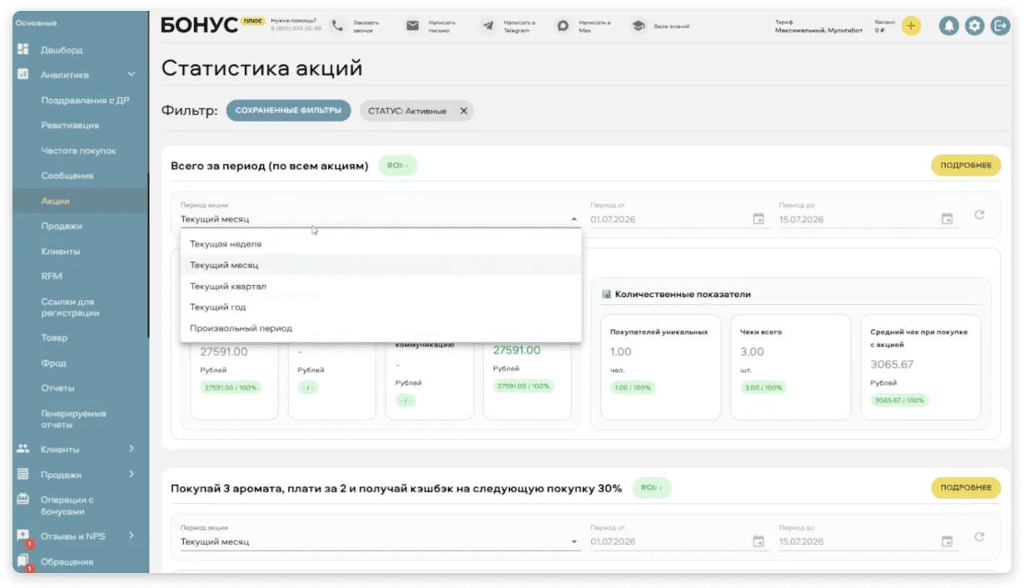Open Реактивация sidebar item
Image resolution: width=1025 pixels, height=588 pixels.
click(x=70, y=125)
